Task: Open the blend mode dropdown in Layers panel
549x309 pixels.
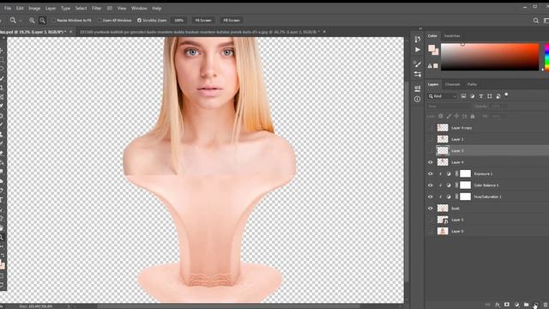Action: 449,106
